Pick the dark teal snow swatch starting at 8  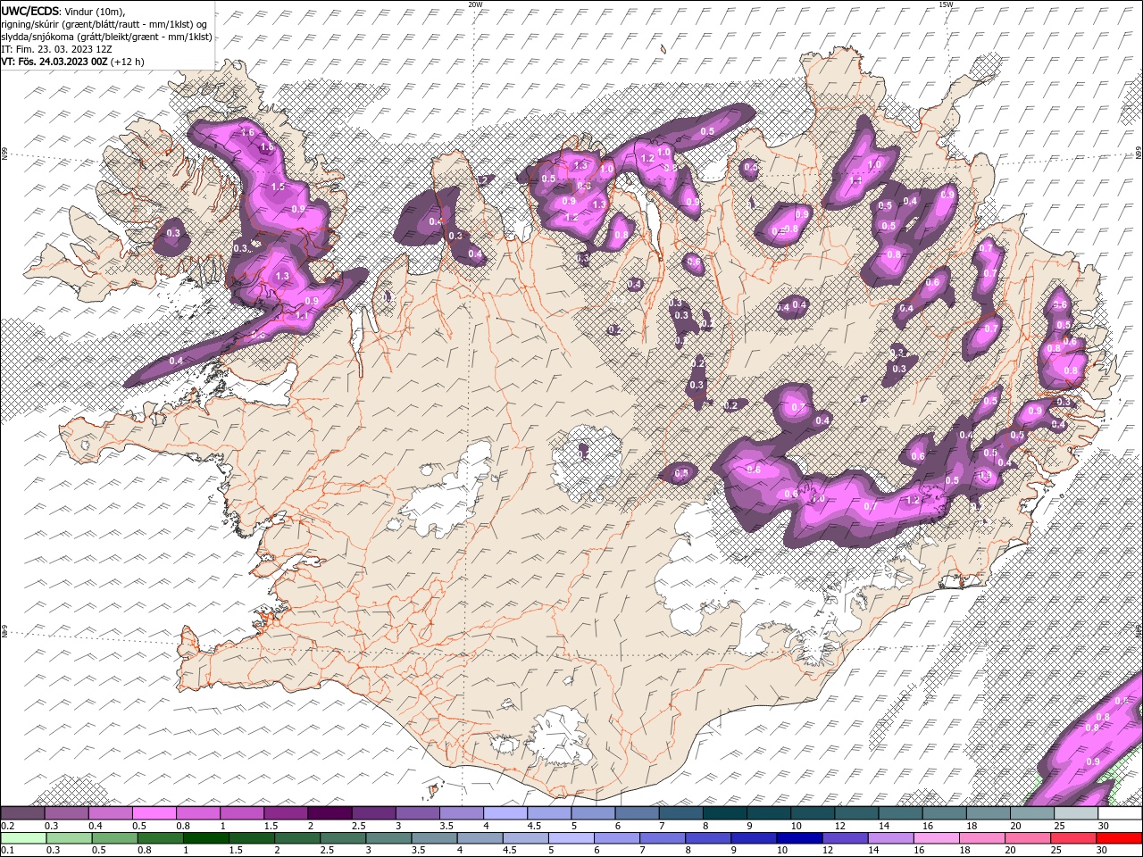724,813
